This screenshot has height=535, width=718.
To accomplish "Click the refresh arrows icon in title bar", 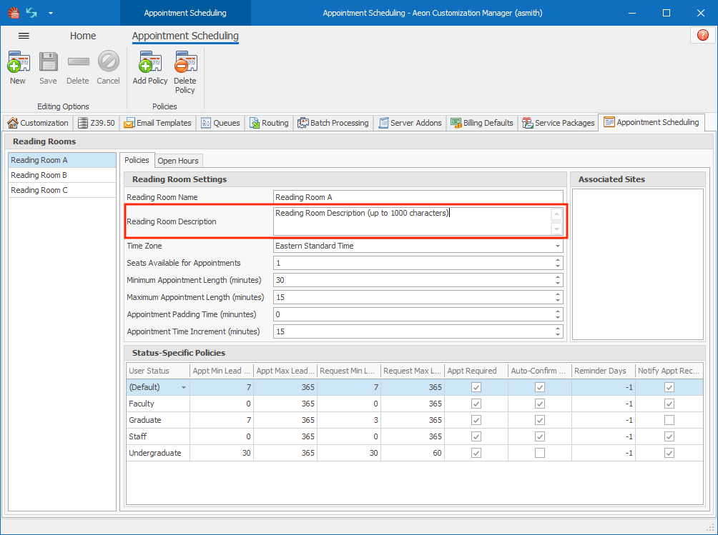I will pyautogui.click(x=31, y=13).
